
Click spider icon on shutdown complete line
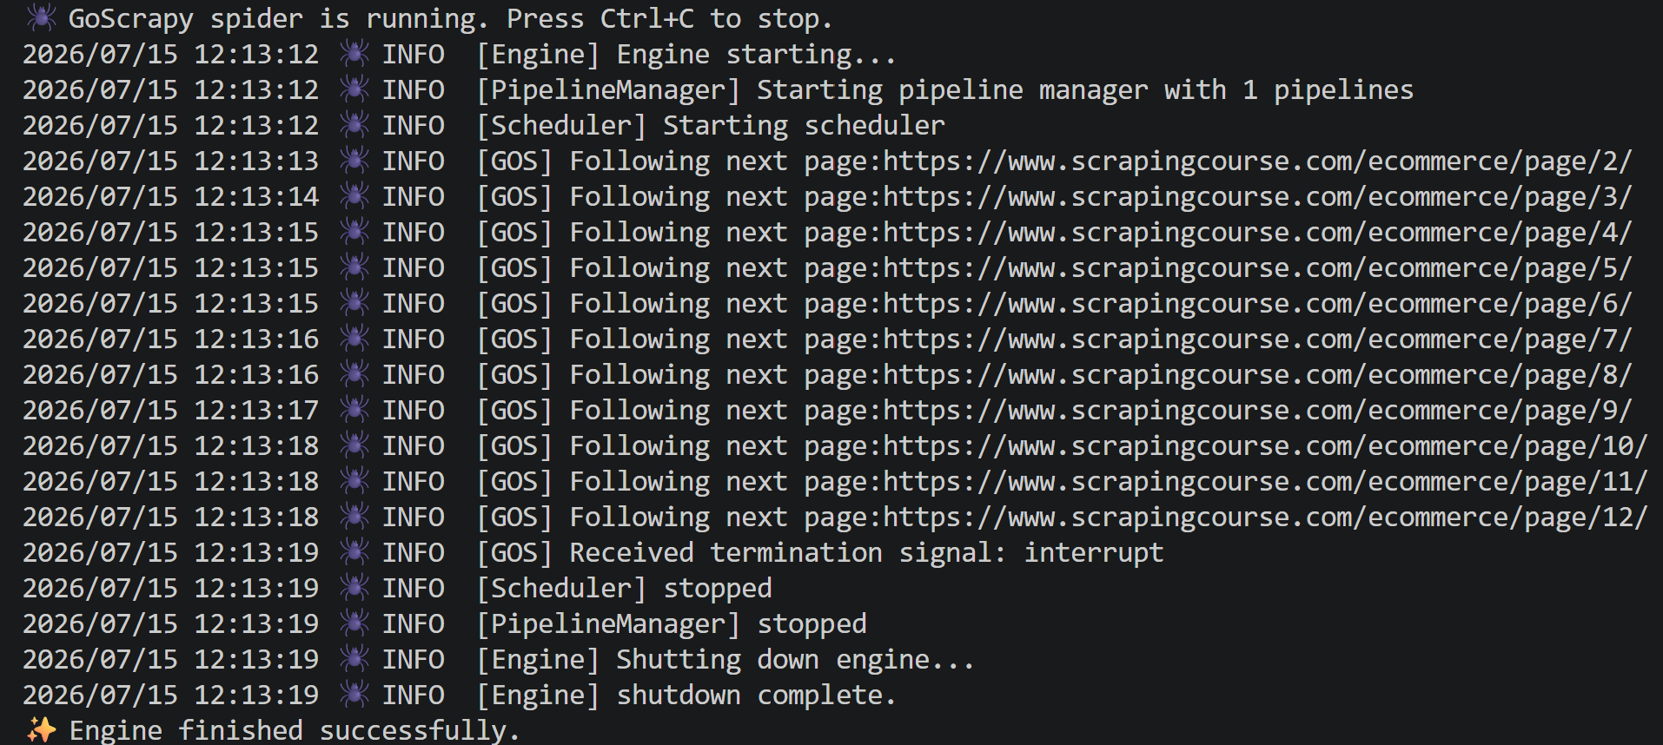pos(353,695)
